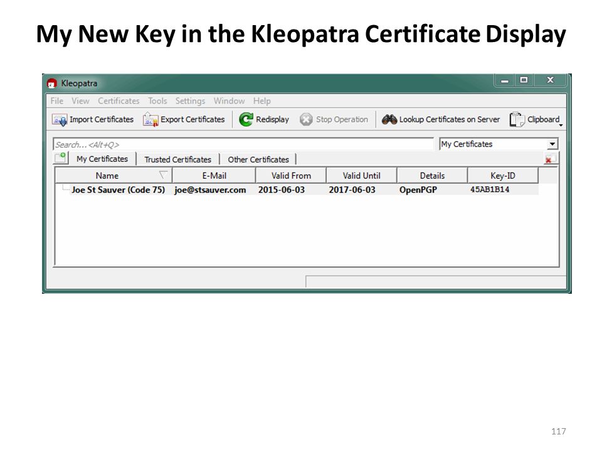The height and width of the screenshot is (452, 602).
Task: Switch to the Trusted Certificates tab
Action: [177, 159]
